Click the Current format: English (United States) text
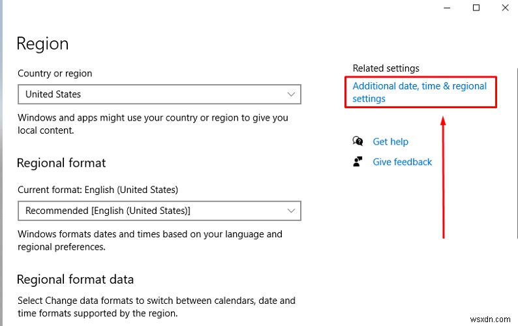Viewport: 518px width, 326px height. pyautogui.click(x=98, y=190)
